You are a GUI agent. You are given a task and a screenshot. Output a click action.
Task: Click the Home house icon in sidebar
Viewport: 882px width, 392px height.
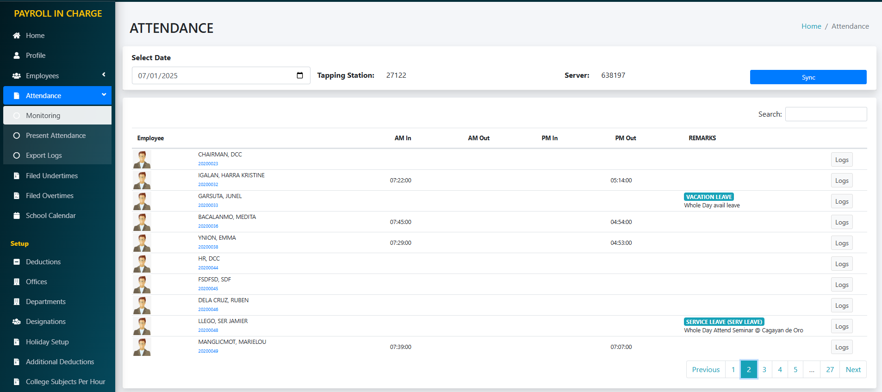[17, 36]
